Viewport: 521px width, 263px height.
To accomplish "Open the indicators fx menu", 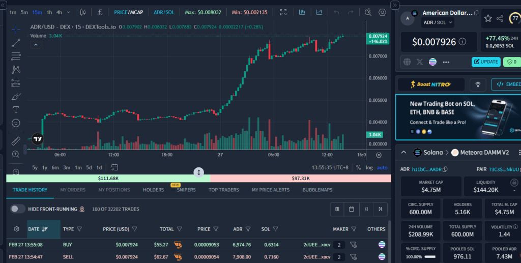I will click(100, 12).
